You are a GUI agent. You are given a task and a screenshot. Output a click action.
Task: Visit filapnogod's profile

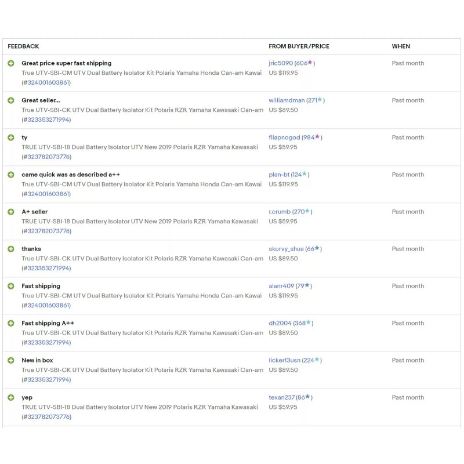[284, 137]
